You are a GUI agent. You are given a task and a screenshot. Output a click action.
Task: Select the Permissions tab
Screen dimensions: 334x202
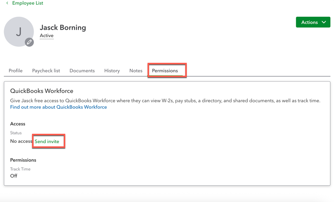point(165,71)
